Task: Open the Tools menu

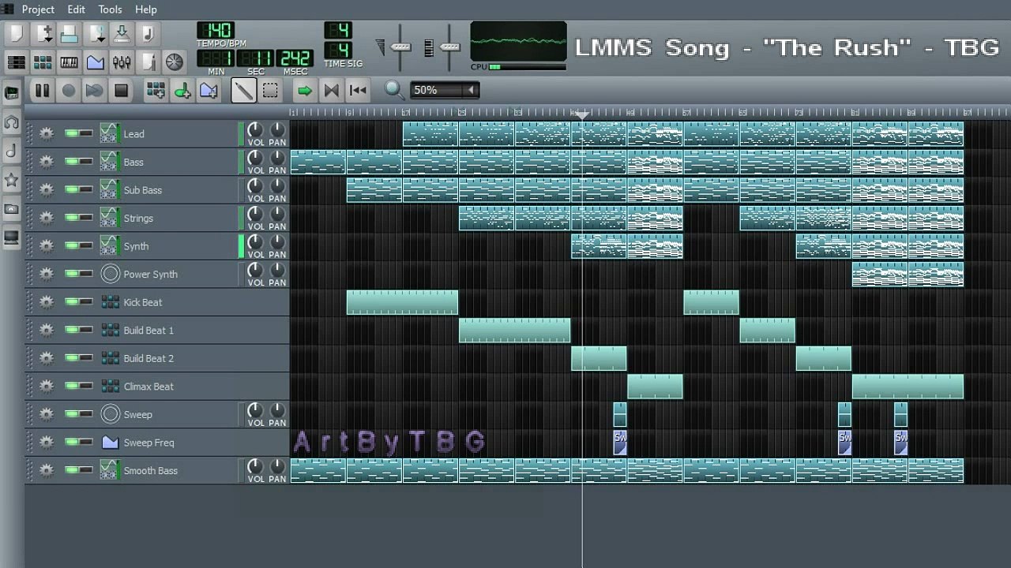Action: tap(110, 9)
